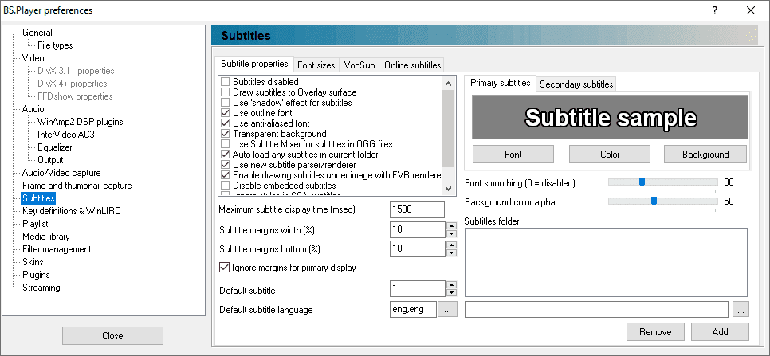Open Media library settings
The width and height of the screenshot is (770, 356).
point(46,237)
